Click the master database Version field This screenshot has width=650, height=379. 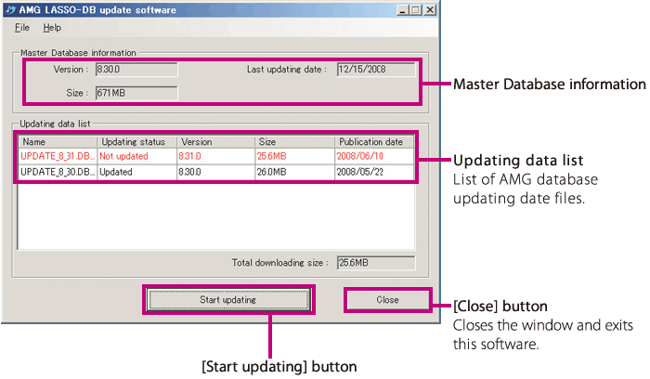(x=136, y=69)
